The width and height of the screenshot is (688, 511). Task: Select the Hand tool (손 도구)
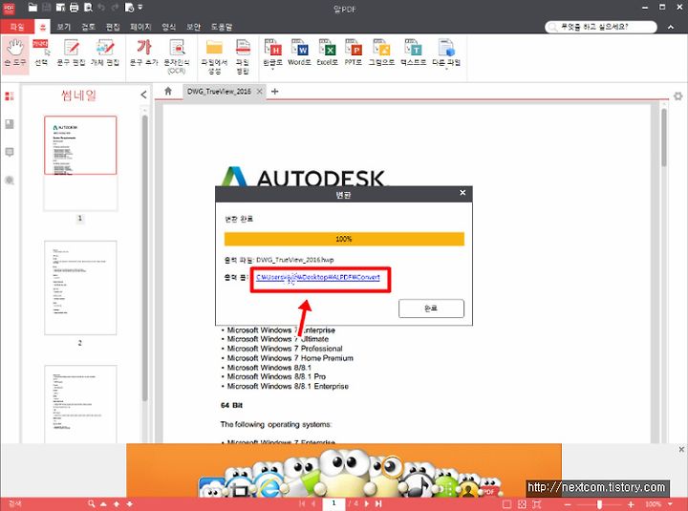(x=15, y=53)
